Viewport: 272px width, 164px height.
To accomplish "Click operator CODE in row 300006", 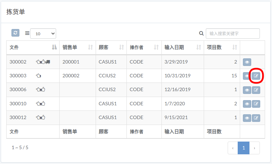I will coord(137,89).
